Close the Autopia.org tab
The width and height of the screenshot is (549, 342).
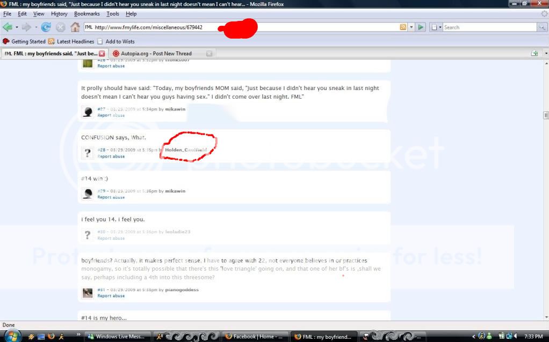(x=209, y=54)
